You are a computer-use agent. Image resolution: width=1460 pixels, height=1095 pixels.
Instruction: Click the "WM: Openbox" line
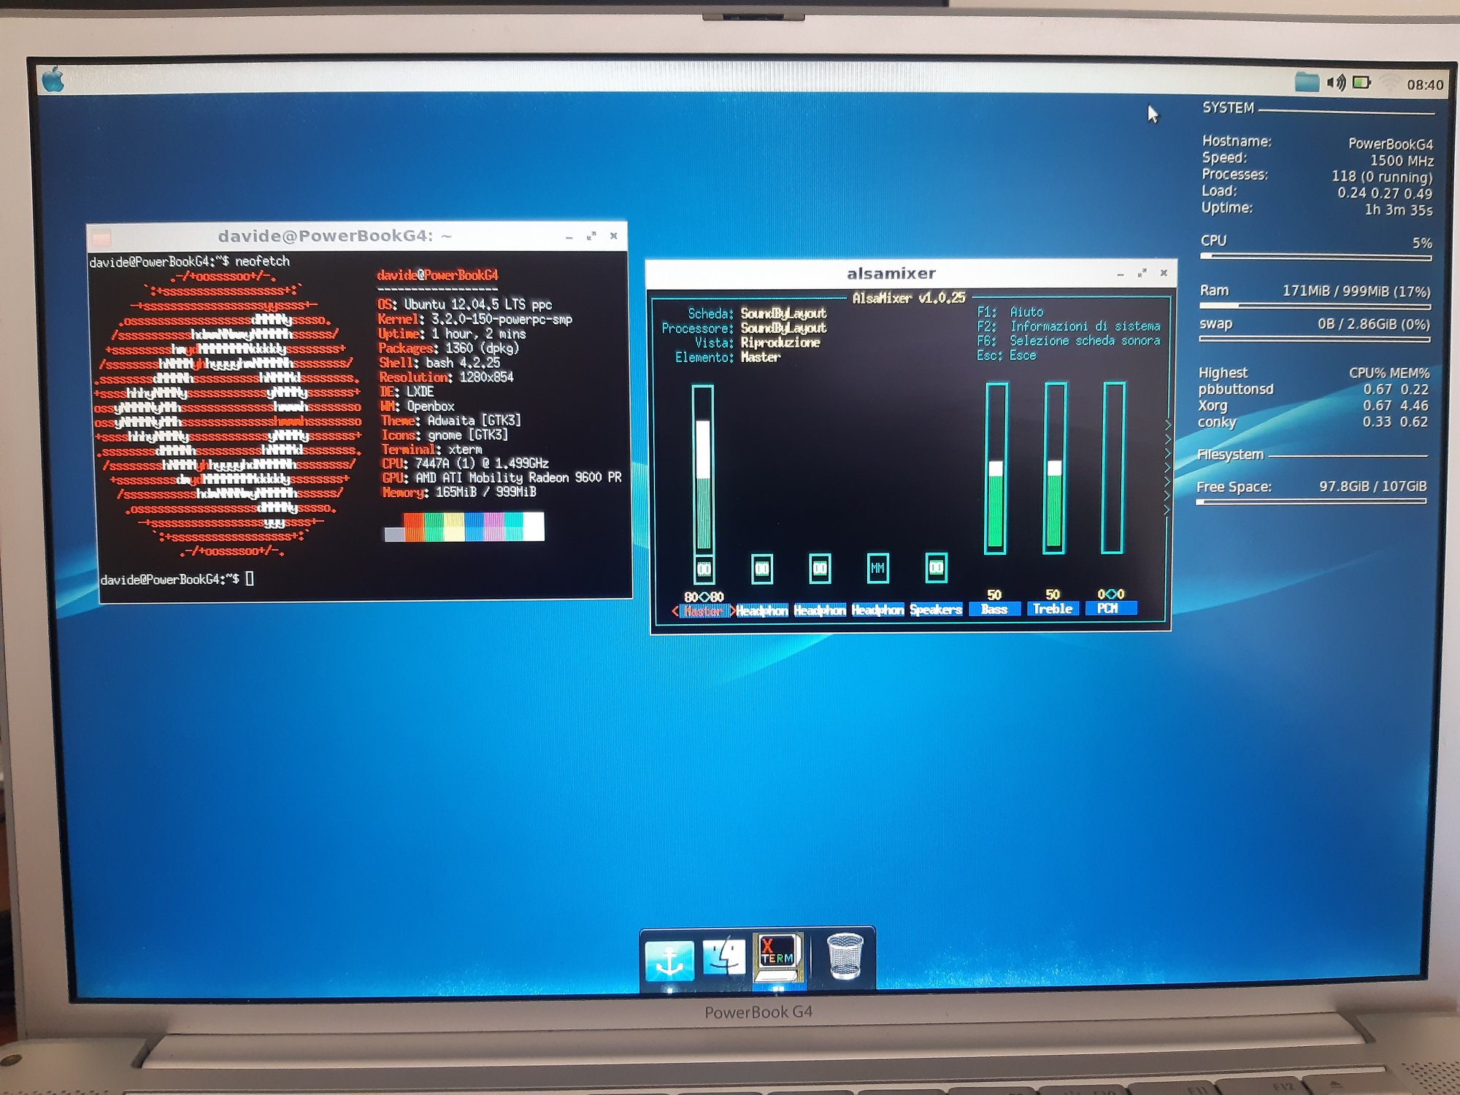click(417, 406)
